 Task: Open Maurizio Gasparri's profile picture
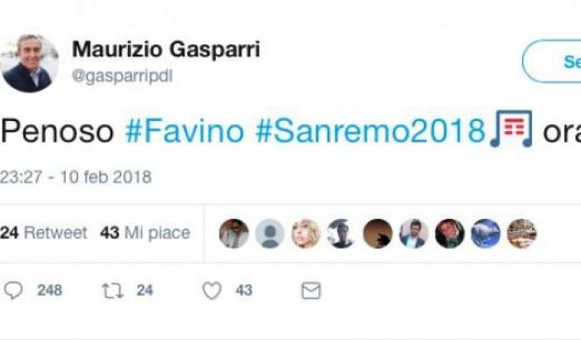[x=30, y=63]
